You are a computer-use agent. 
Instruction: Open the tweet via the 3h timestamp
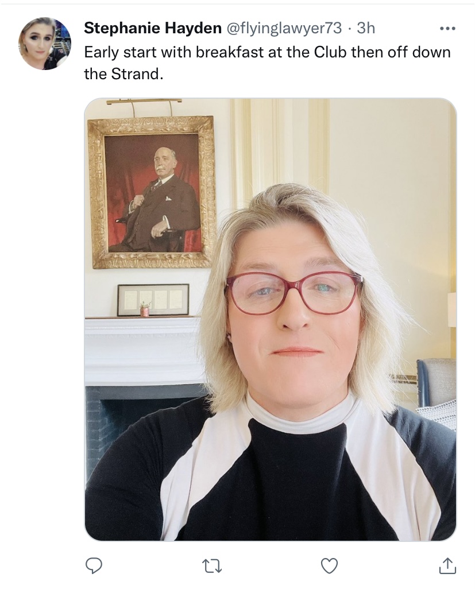click(x=366, y=28)
